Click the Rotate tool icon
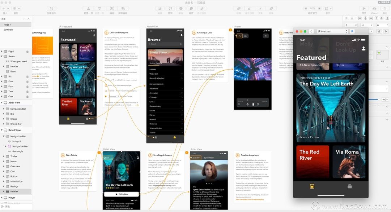The width and height of the screenshot is (391, 212). pyautogui.click(x=170, y=8)
